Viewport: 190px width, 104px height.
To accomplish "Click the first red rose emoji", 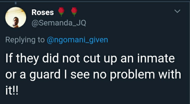I will point(61,12).
